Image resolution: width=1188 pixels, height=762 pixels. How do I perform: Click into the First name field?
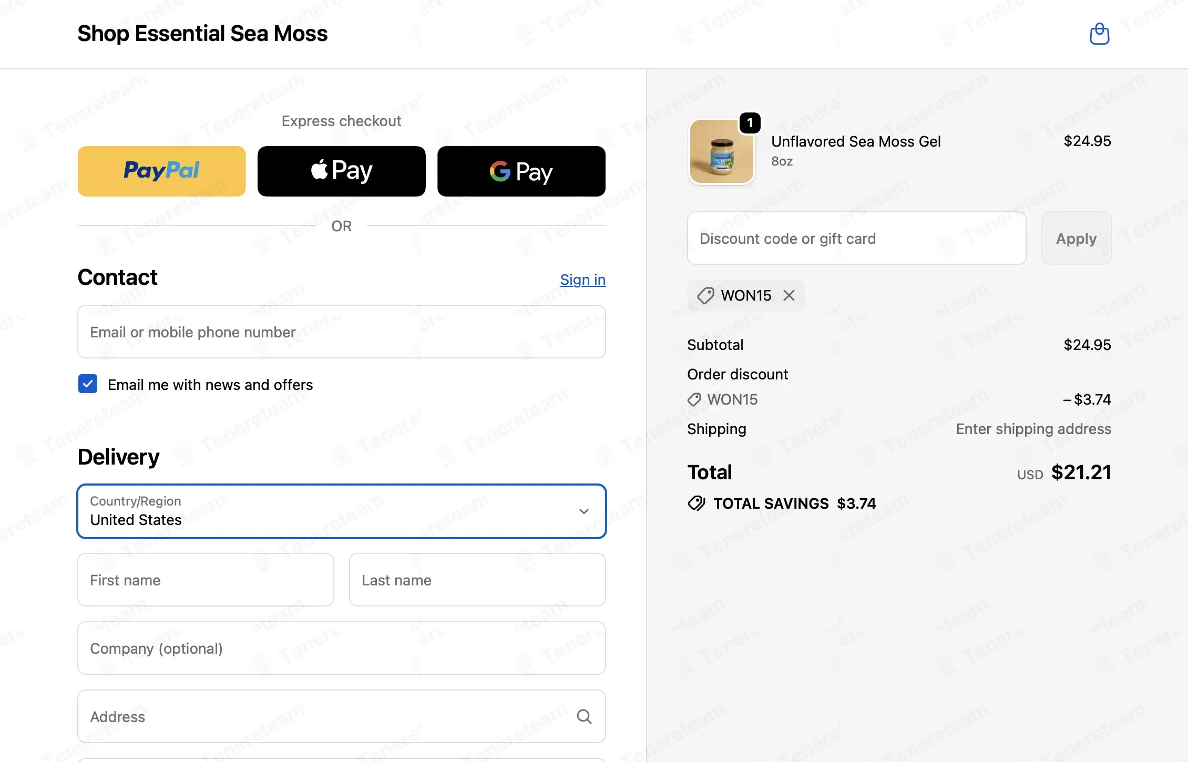[206, 580]
